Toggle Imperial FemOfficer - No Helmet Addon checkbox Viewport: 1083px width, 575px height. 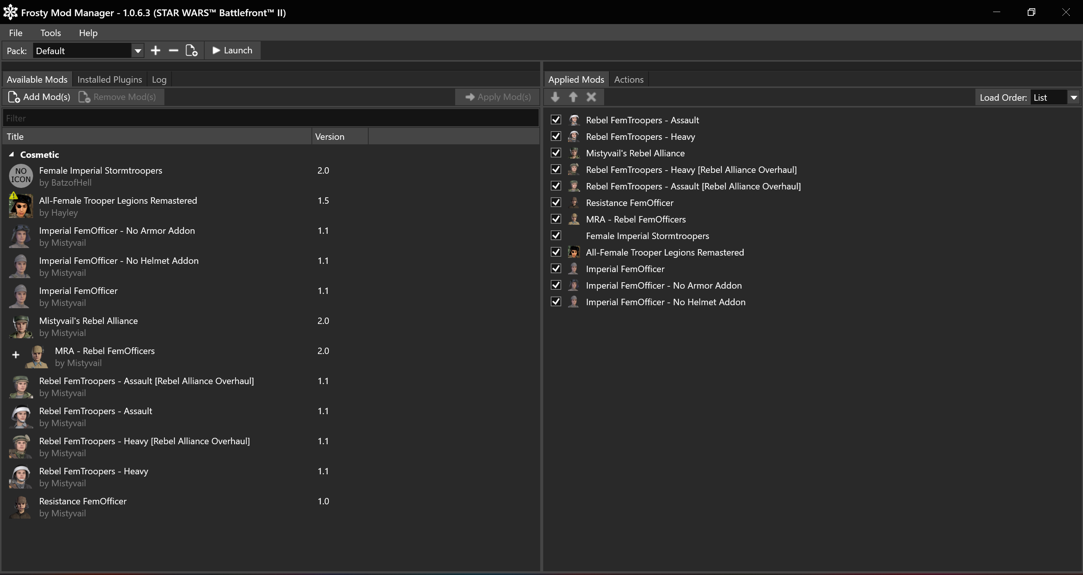coord(556,302)
